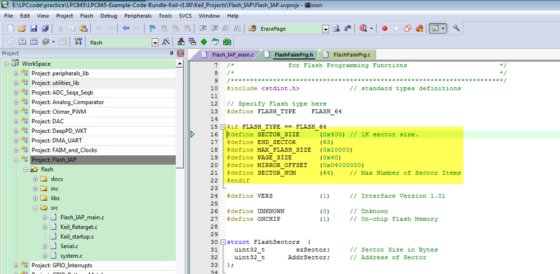Click the Manage Run-Time Environment green diamond icon
Viewport: 560px width, 274px height.
click(203, 42)
